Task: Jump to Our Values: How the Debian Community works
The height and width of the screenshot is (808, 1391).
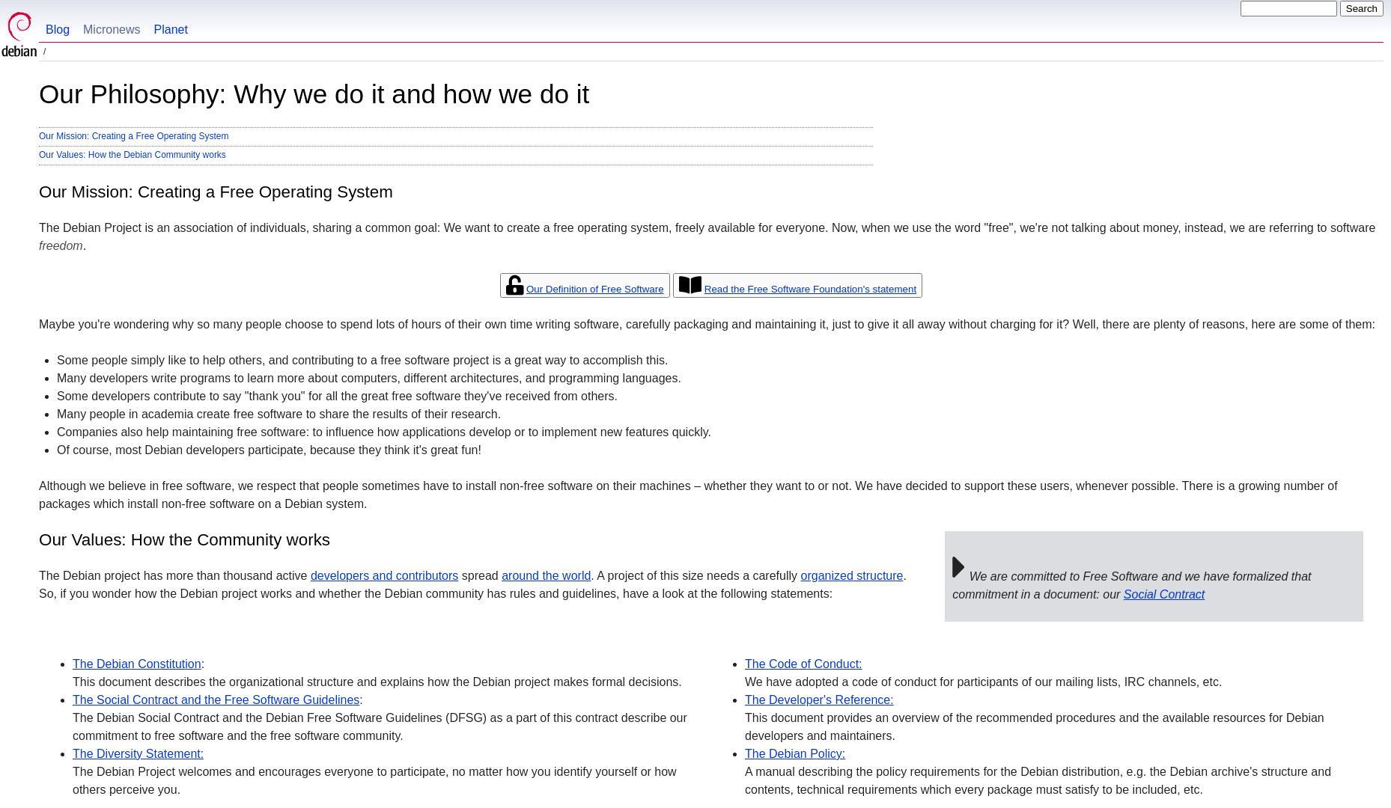Action: tap(132, 155)
